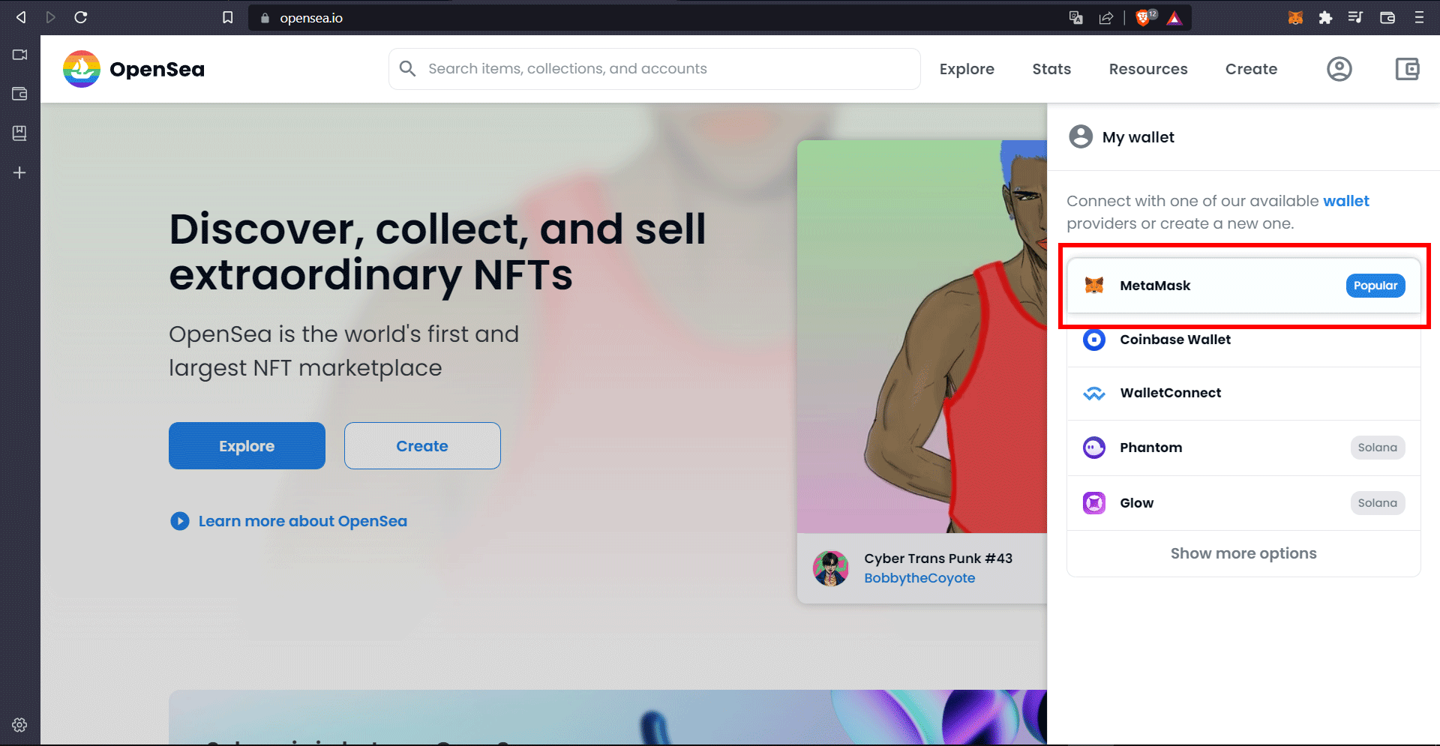Open the Brave Shields lion icon
This screenshot has width=1440, height=746.
[x=1144, y=17]
